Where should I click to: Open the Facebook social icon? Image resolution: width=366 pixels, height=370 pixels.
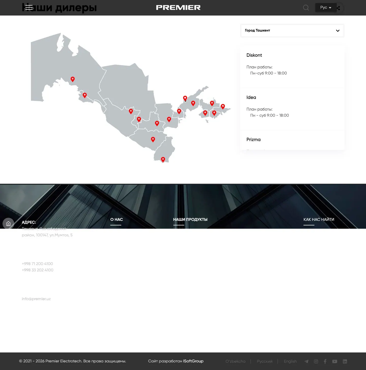[x=325, y=361]
